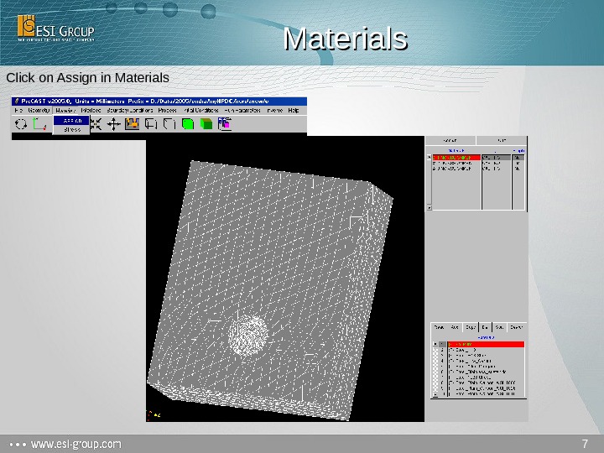
Task: Click the www.esi-group.com footer link
Action: pyautogui.click(x=75, y=443)
